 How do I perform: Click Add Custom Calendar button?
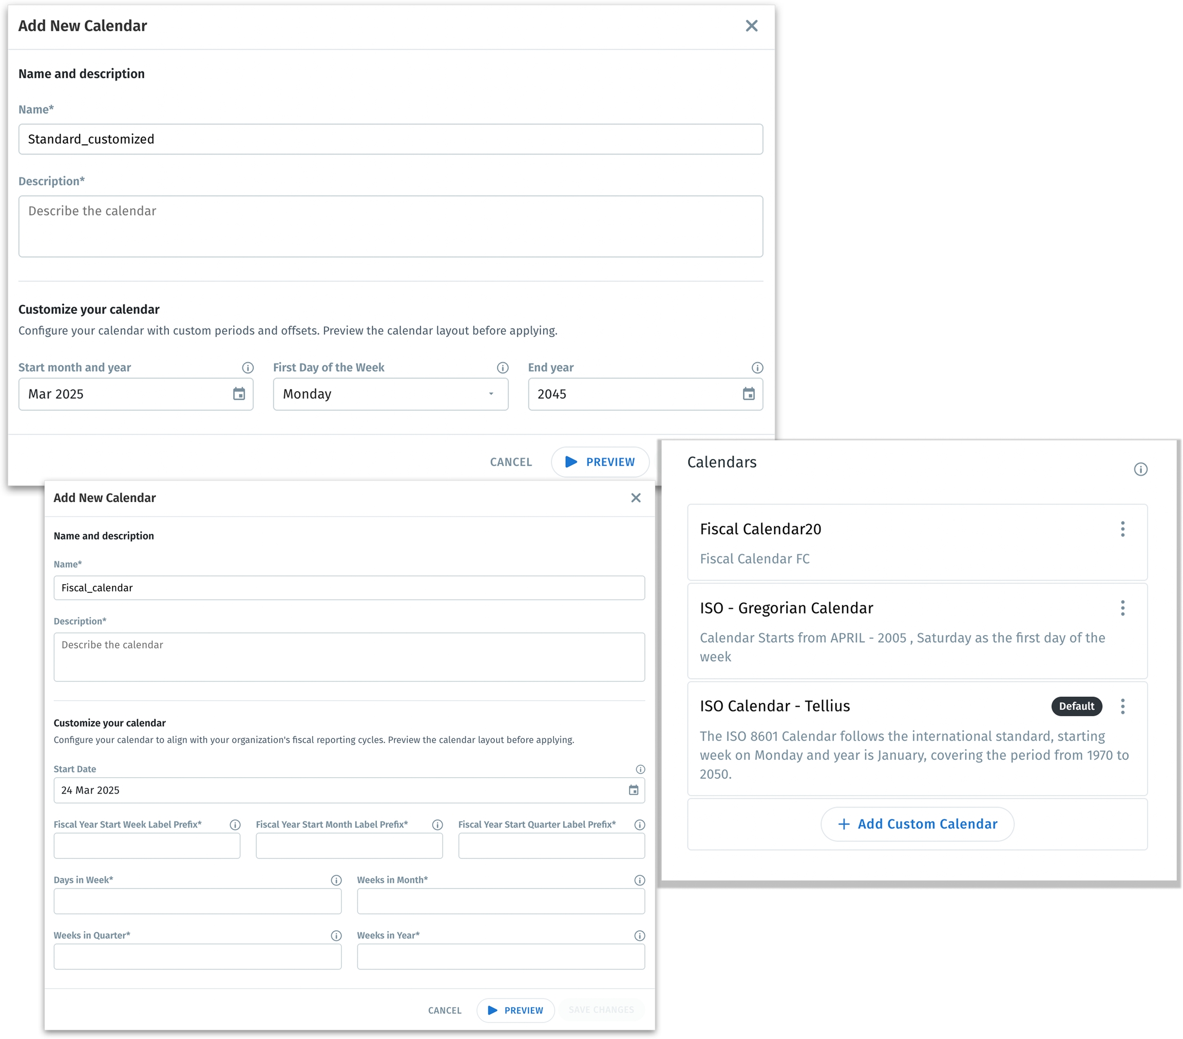click(x=917, y=824)
